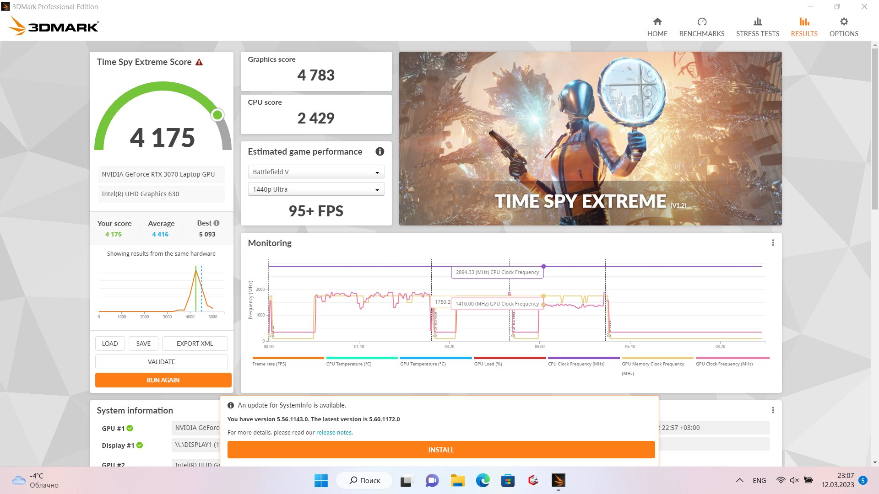Screen dimensions: 879x494
Task: Click the taskbar Search box (Поиск)
Action: [364, 480]
